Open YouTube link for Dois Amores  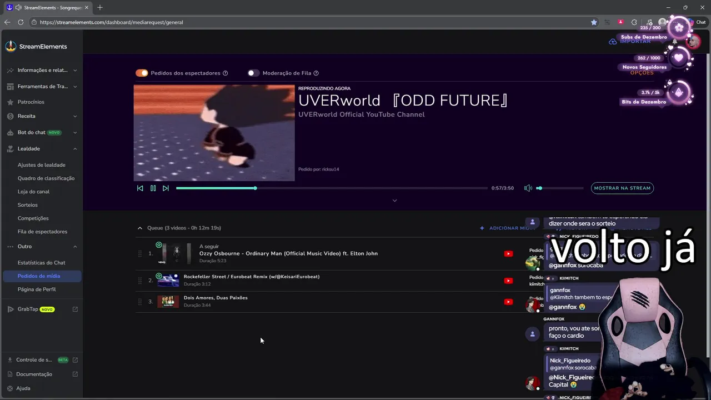[x=508, y=302]
